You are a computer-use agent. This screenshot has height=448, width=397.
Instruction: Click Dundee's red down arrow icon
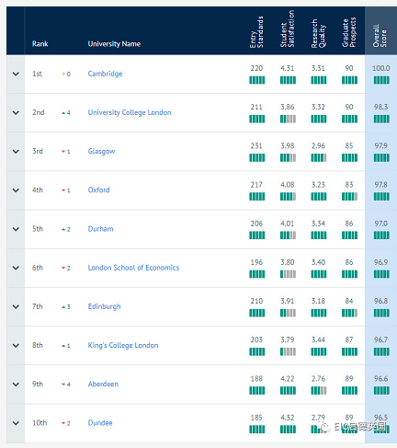(x=63, y=423)
